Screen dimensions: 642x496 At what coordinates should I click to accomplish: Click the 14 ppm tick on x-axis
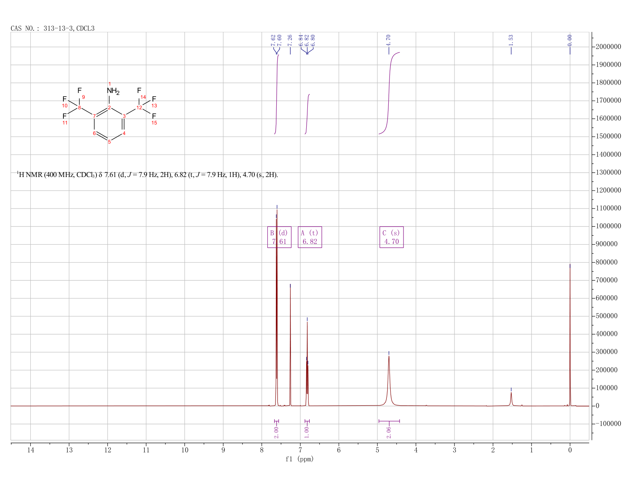coord(30,450)
